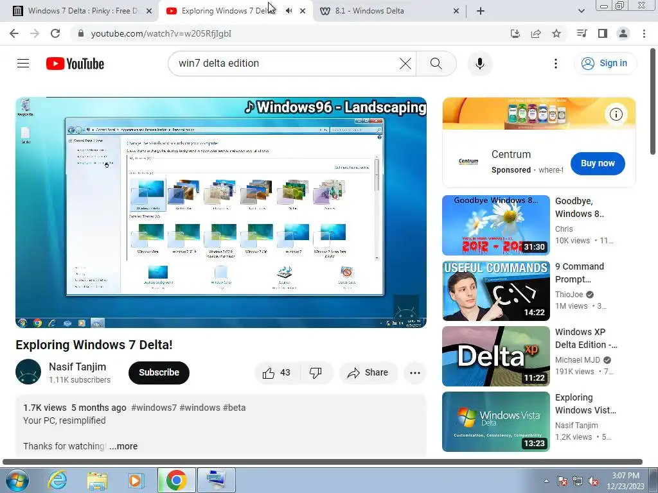The image size is (658, 493).
Task: Click the YouTube search magnifier button
Action: click(x=436, y=64)
